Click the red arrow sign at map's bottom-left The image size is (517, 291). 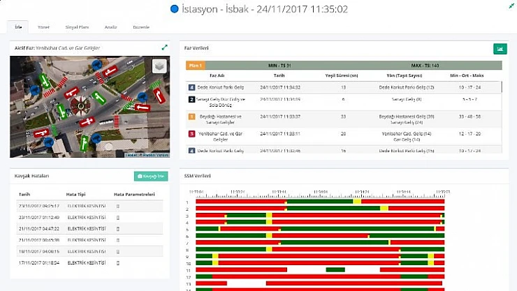click(41, 133)
